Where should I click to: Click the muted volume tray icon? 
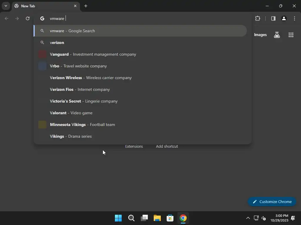[264, 218]
